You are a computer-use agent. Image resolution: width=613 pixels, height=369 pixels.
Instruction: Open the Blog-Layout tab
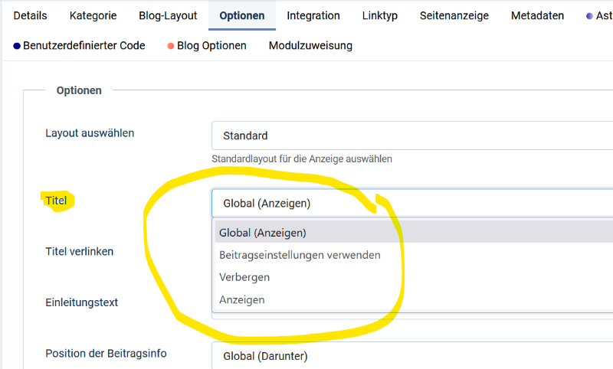click(168, 15)
